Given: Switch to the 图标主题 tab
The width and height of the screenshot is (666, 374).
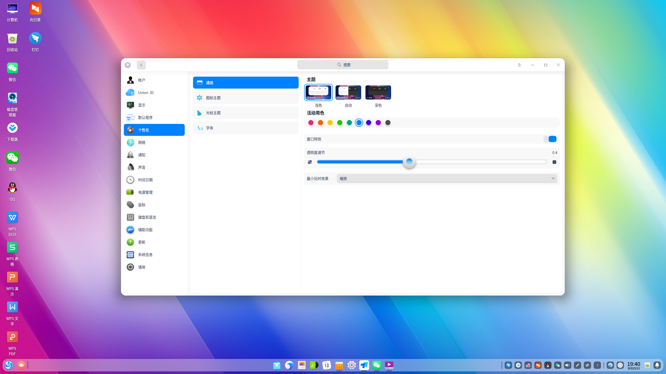Looking at the screenshot, I should click(245, 98).
